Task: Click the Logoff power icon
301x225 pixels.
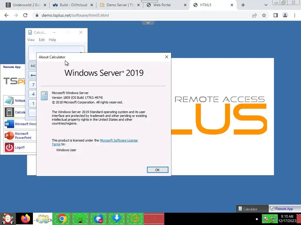Action: (9, 147)
